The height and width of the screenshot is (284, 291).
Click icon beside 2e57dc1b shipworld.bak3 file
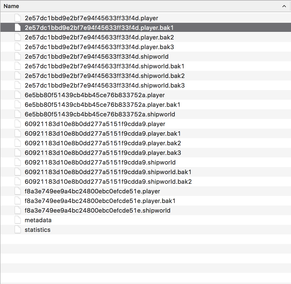coord(18,85)
